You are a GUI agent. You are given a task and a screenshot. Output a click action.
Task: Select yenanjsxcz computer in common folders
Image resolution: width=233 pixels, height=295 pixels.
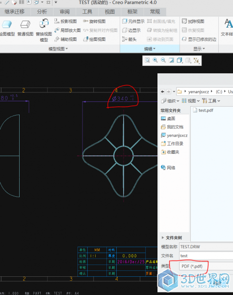pyautogui.click(x=174, y=135)
